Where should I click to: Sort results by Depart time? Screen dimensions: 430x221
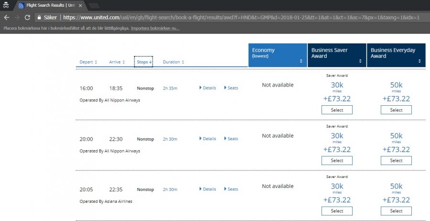click(88, 62)
